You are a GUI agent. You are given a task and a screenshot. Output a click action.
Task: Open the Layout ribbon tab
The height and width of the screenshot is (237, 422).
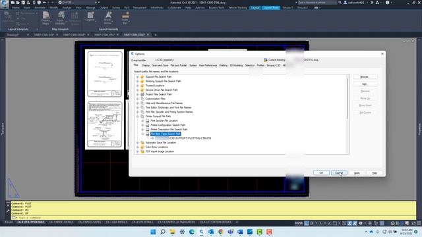(x=255, y=8)
